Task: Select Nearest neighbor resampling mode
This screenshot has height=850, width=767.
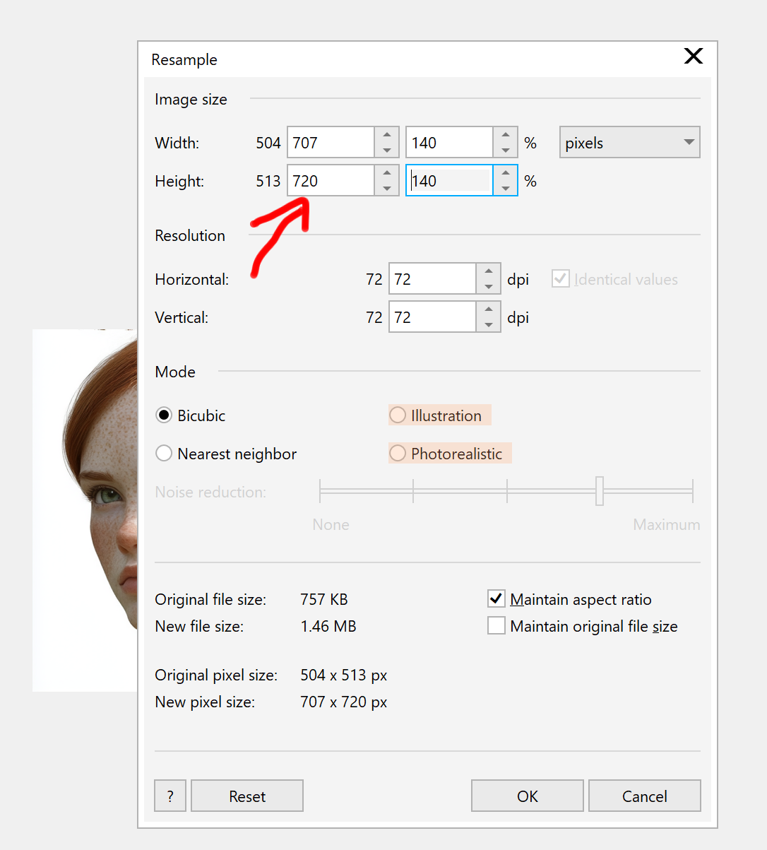Action: (164, 454)
